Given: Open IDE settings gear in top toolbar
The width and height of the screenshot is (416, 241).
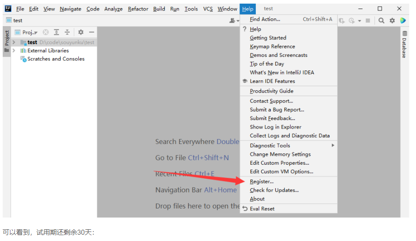Looking at the screenshot, I should point(392,21).
